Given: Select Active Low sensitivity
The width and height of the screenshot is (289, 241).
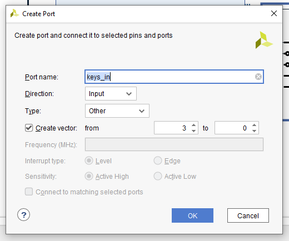Looking at the screenshot, I should tap(158, 176).
